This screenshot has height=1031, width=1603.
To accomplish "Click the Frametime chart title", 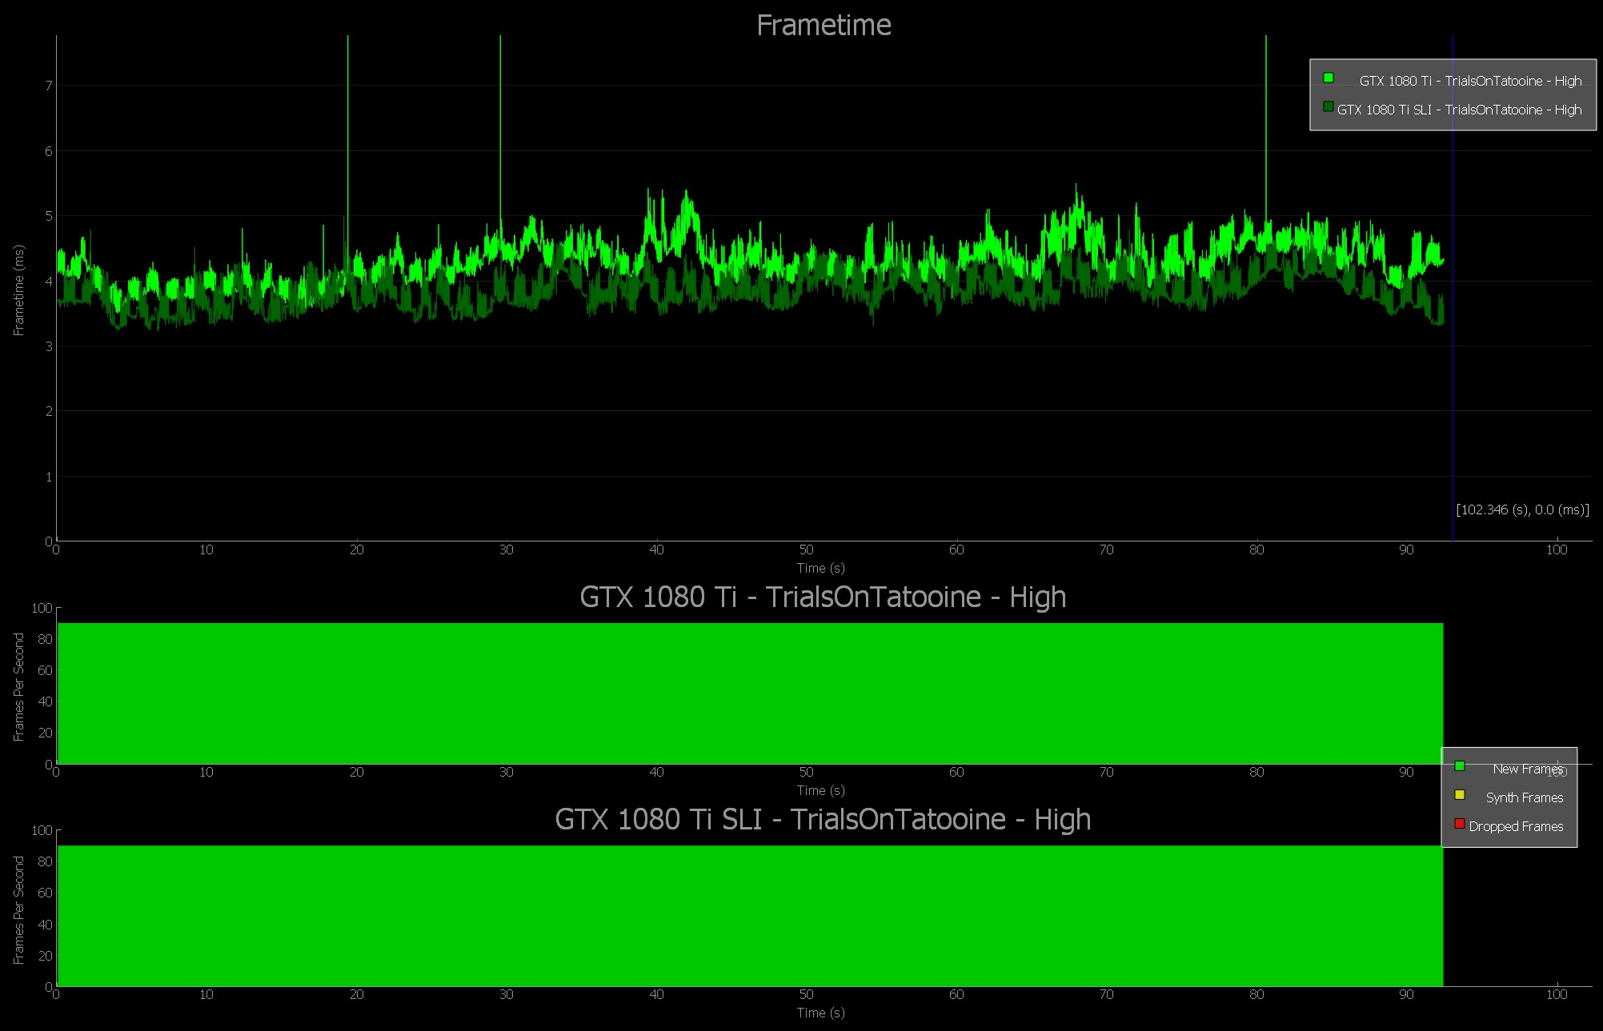I will [x=824, y=26].
